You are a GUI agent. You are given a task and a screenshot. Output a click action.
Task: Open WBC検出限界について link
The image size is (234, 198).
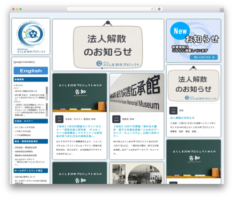point(25,177)
